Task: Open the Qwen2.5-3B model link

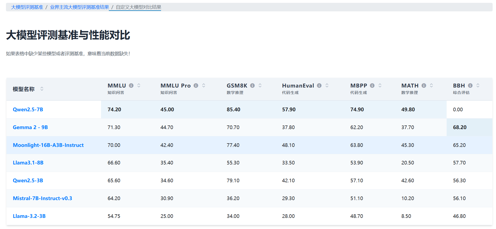Action: pos(28,180)
